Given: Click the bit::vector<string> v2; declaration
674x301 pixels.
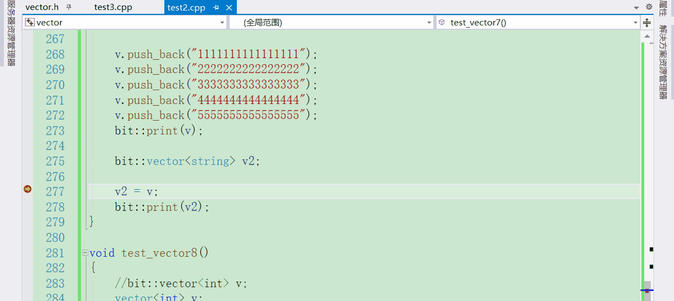Looking at the screenshot, I should (187, 161).
